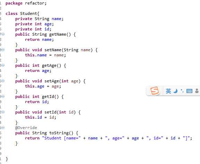Click the 'setName' method name

coord(53,50)
